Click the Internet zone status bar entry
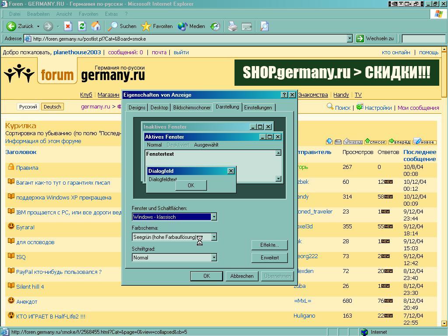The image size is (448, 336). tap(374, 332)
